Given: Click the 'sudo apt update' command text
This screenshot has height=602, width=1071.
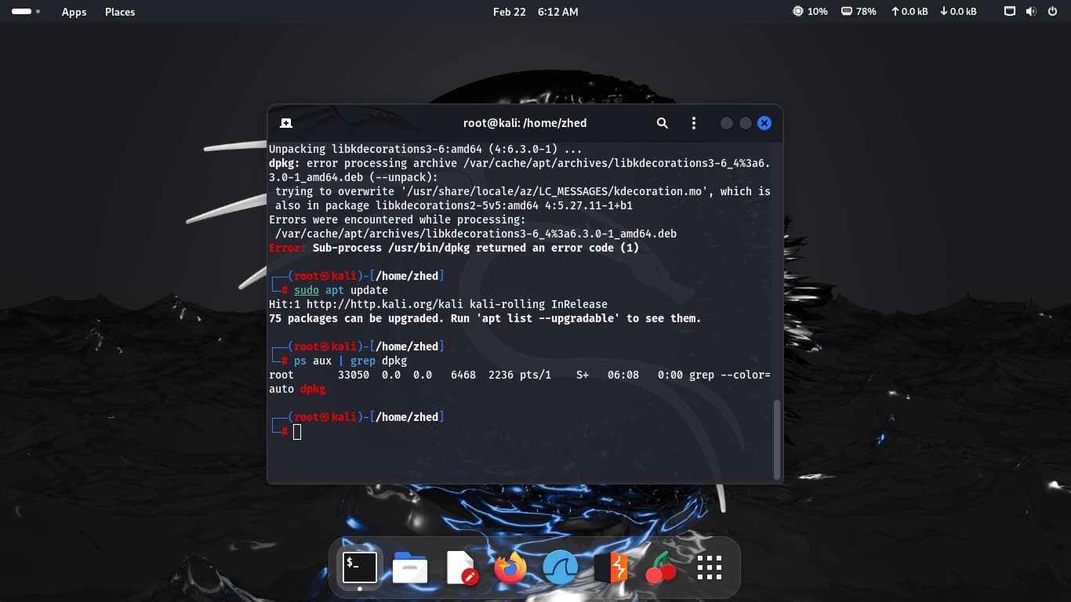Looking at the screenshot, I should point(341,290).
